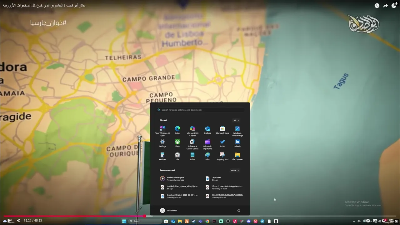Play the video
The width and height of the screenshot is (400, 225).
9,221
